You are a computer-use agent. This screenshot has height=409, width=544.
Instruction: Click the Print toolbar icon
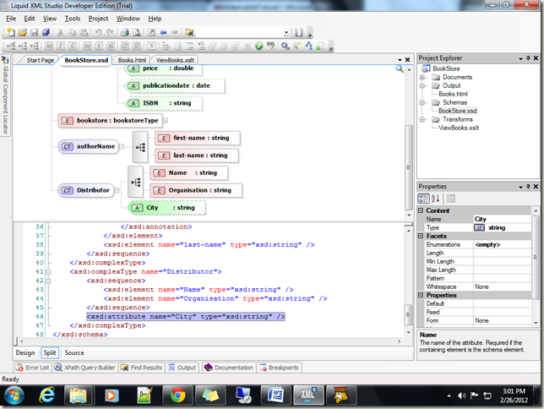124,33
